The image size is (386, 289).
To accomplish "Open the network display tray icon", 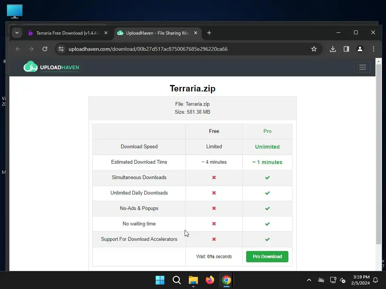I will click(x=333, y=280).
